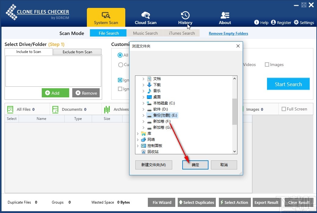Viewport: 317px width, 213px height.
Task: Click the folder tree scrollbar down arrow
Action: pos(234,152)
